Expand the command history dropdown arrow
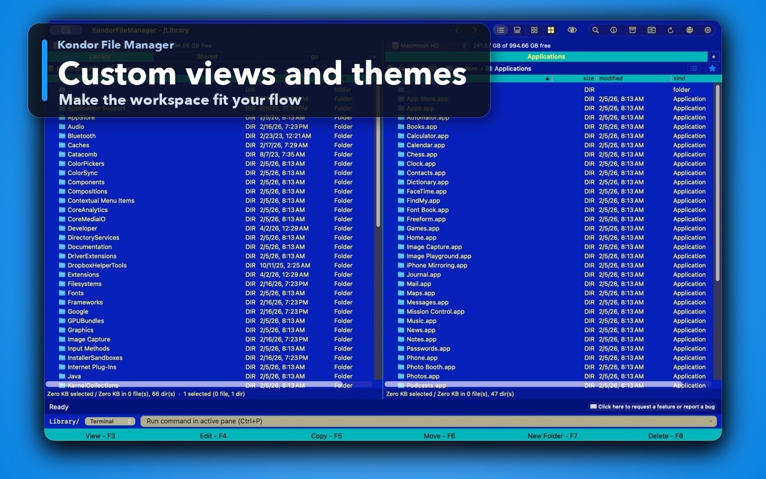This screenshot has width=766, height=479. [710, 422]
